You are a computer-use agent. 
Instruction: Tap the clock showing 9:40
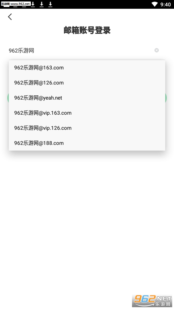coord(166,5)
